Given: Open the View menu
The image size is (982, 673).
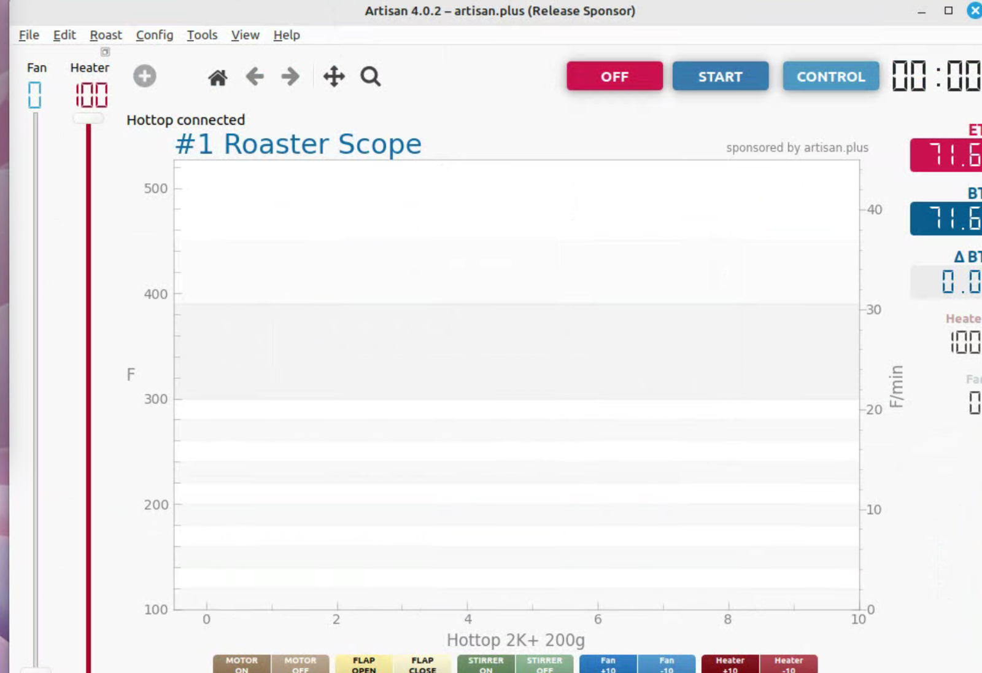Looking at the screenshot, I should [x=245, y=35].
